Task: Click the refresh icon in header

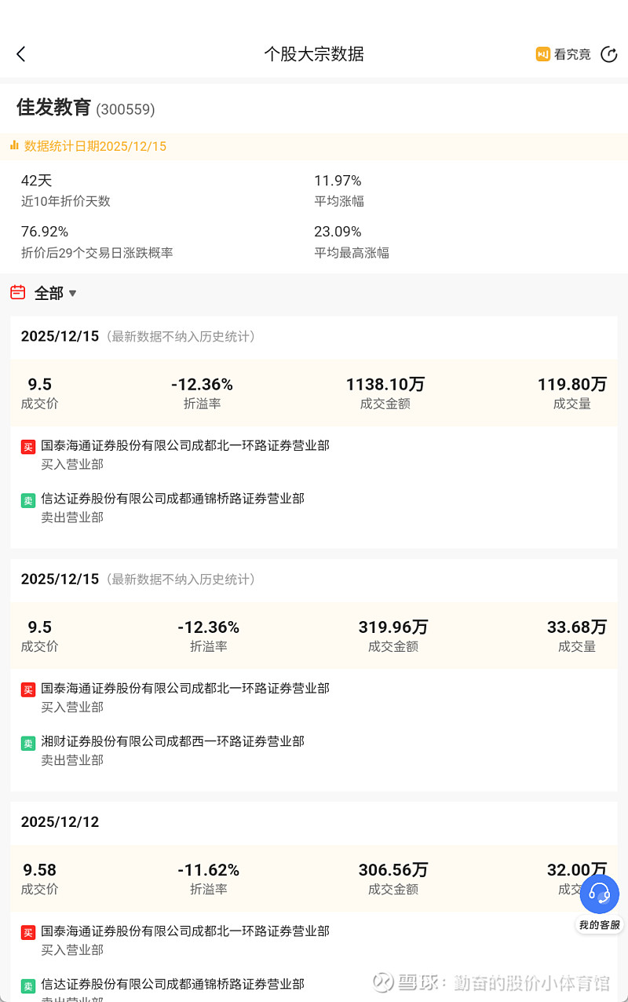Action: pos(608,54)
